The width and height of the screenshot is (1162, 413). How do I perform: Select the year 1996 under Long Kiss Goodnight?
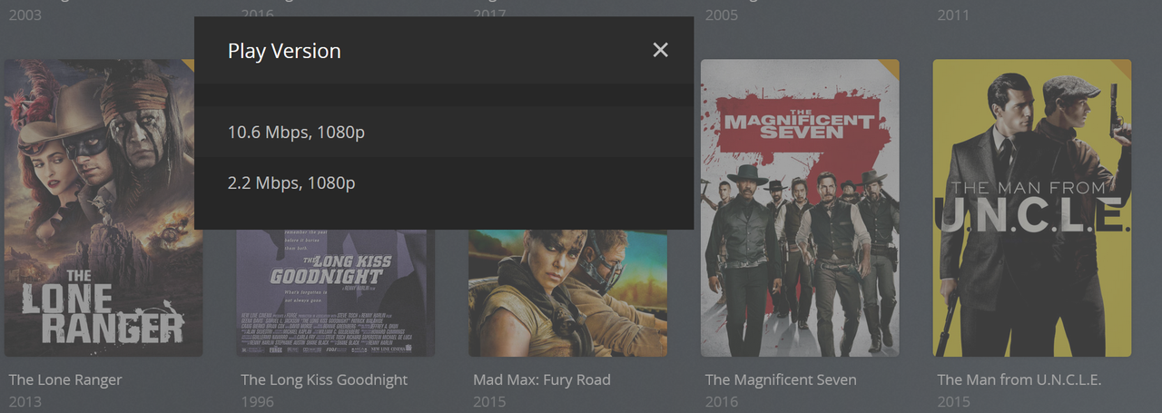(257, 401)
